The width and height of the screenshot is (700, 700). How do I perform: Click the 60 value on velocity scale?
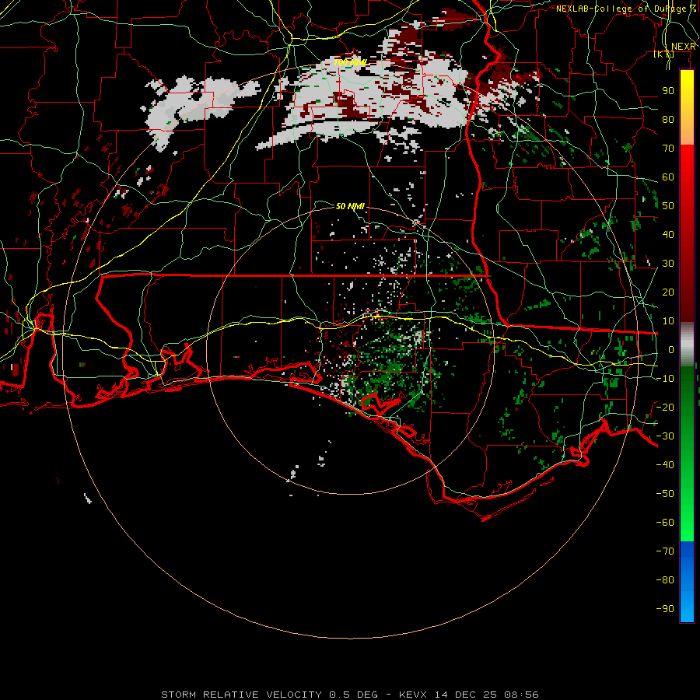[x=668, y=177]
